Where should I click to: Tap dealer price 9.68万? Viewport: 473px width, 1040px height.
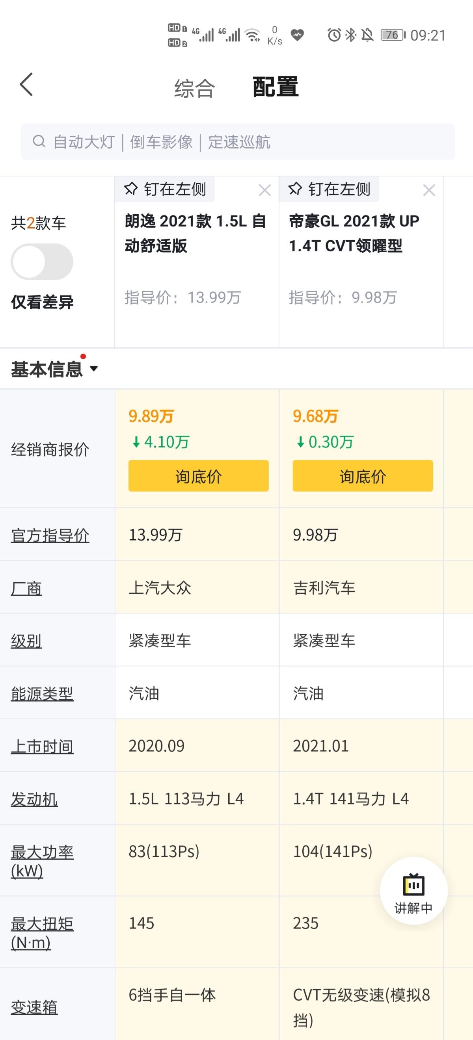click(x=315, y=416)
